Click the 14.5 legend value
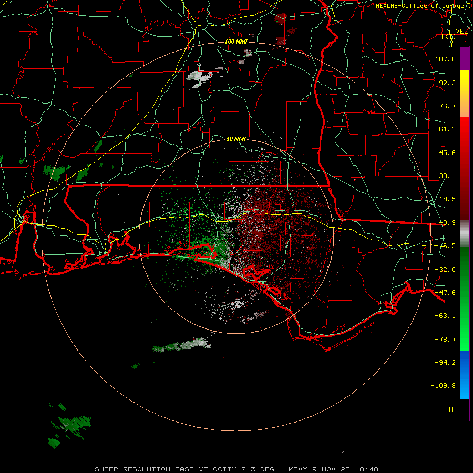 (447, 199)
